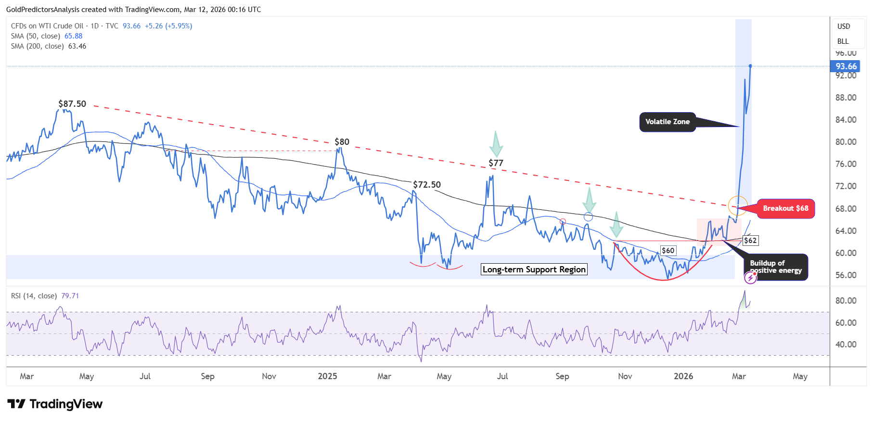This screenshot has width=873, height=422.
Task: Click the orange breakout circle marker
Action: click(738, 205)
